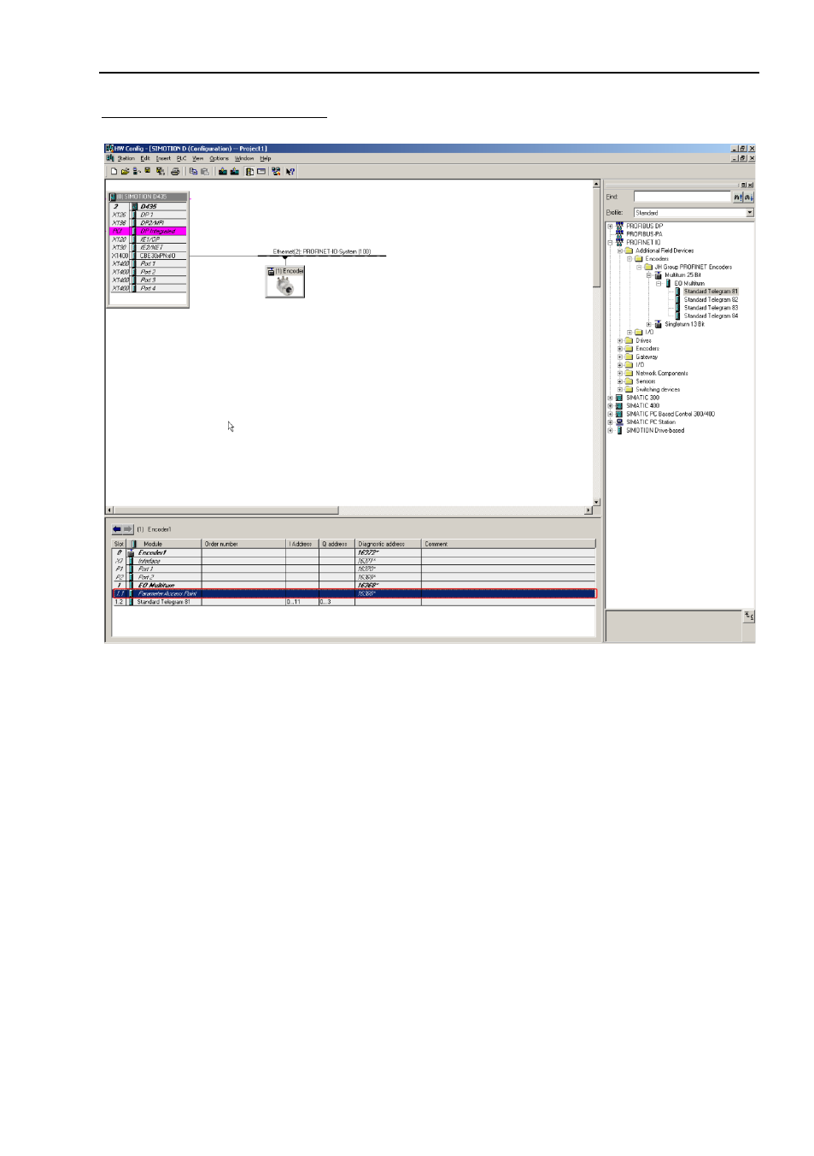Expand the Gateway folder
Viewport: 814px width, 1156px height.
pyautogui.click(x=620, y=357)
